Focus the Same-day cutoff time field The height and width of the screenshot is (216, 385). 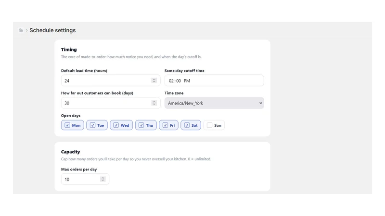(x=214, y=81)
